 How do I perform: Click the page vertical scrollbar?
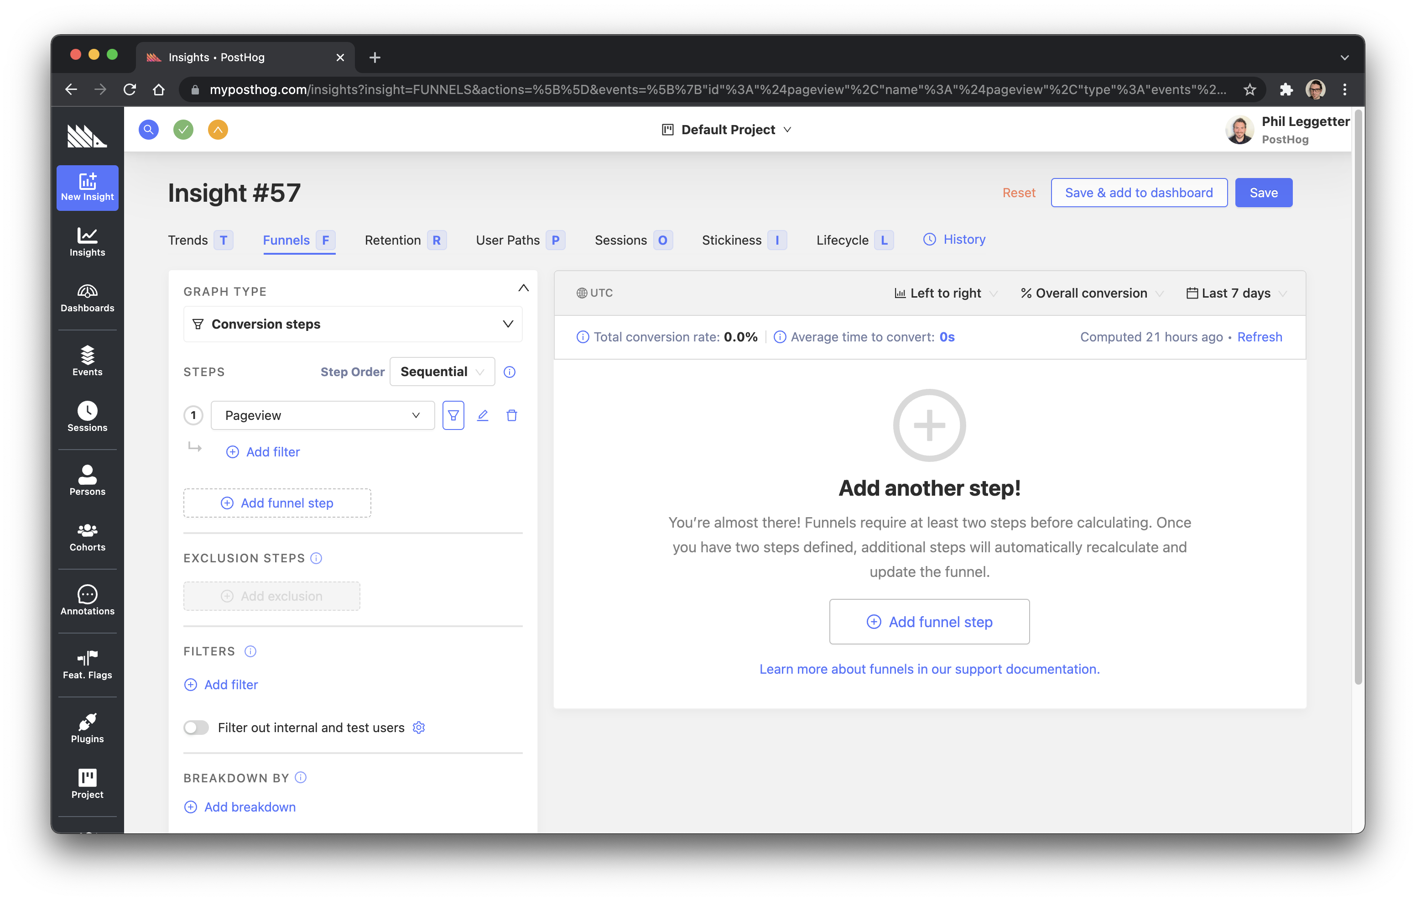[x=1358, y=397]
